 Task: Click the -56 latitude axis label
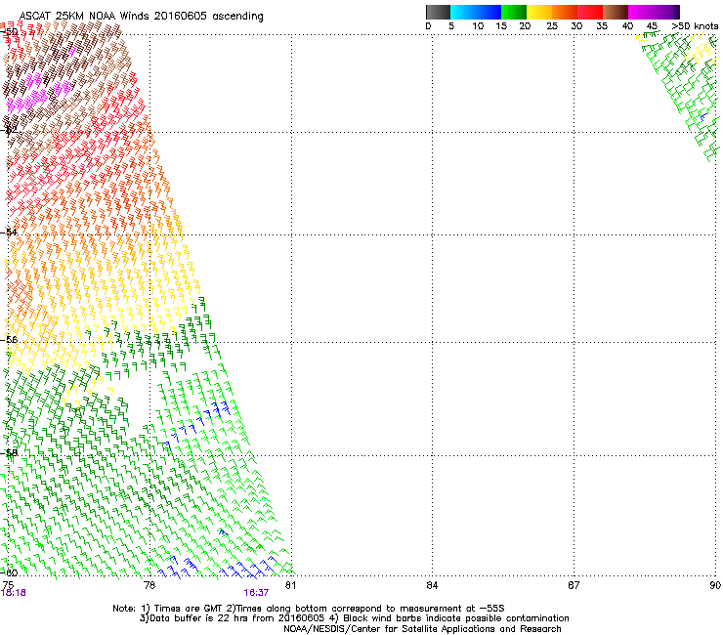(9, 340)
